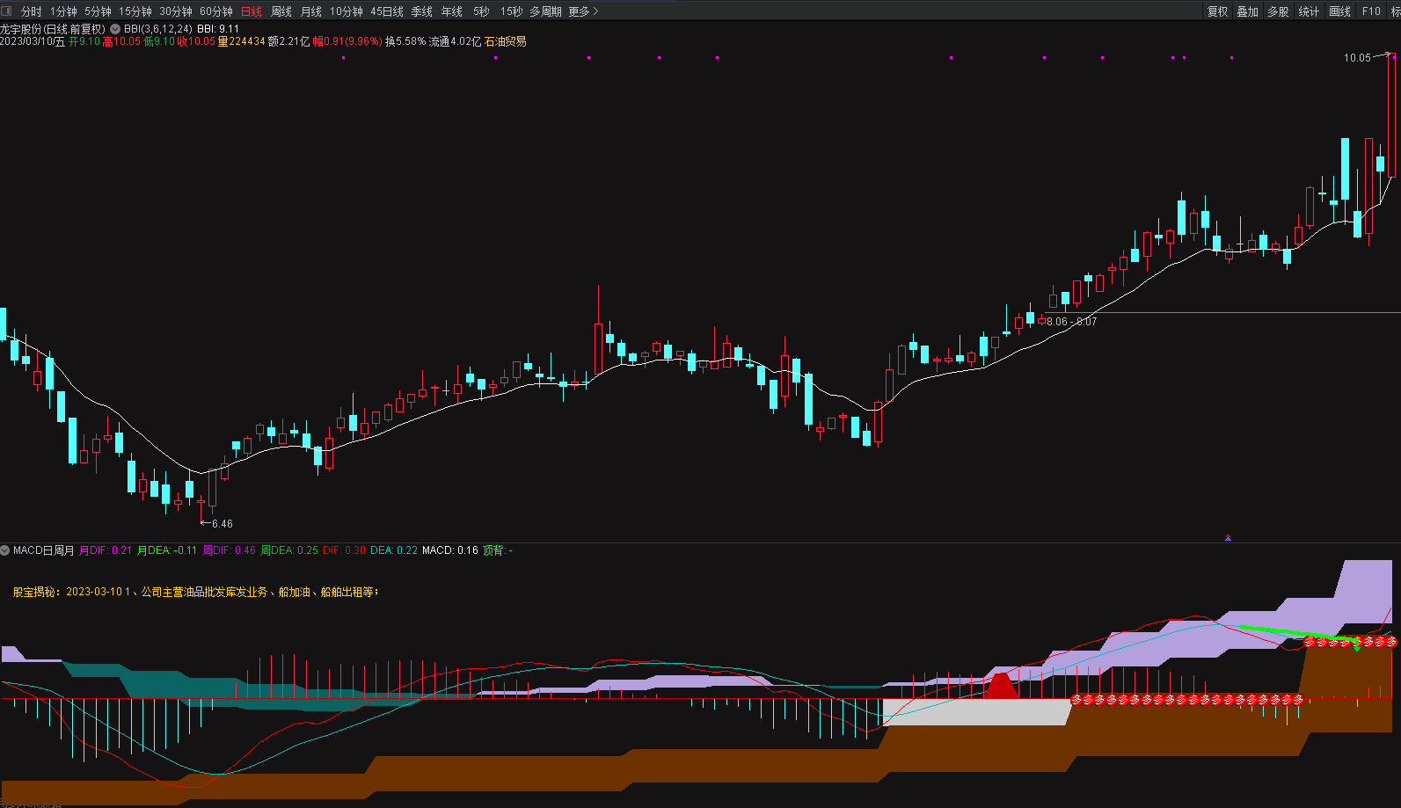The height and width of the screenshot is (808, 1401).
Task: Switch to 周线 weekly chart
Action: [281, 11]
